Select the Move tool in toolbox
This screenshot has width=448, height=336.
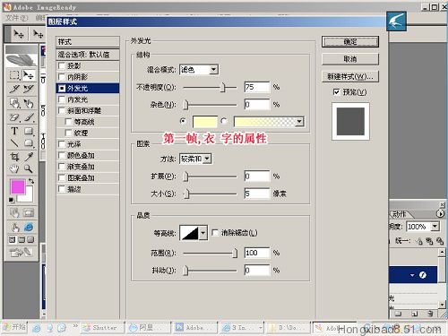(29, 75)
